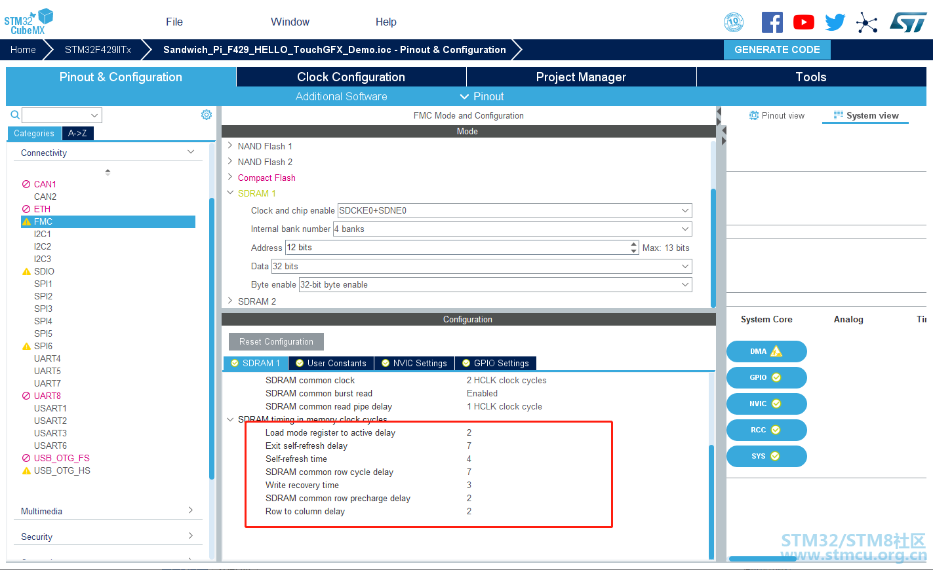
Task: Select the SDRAM 1 configuration tab
Action: pyautogui.click(x=256, y=363)
